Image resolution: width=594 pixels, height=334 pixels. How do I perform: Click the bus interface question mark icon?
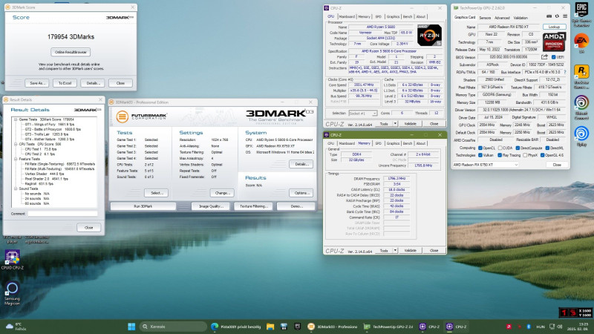click(x=565, y=72)
